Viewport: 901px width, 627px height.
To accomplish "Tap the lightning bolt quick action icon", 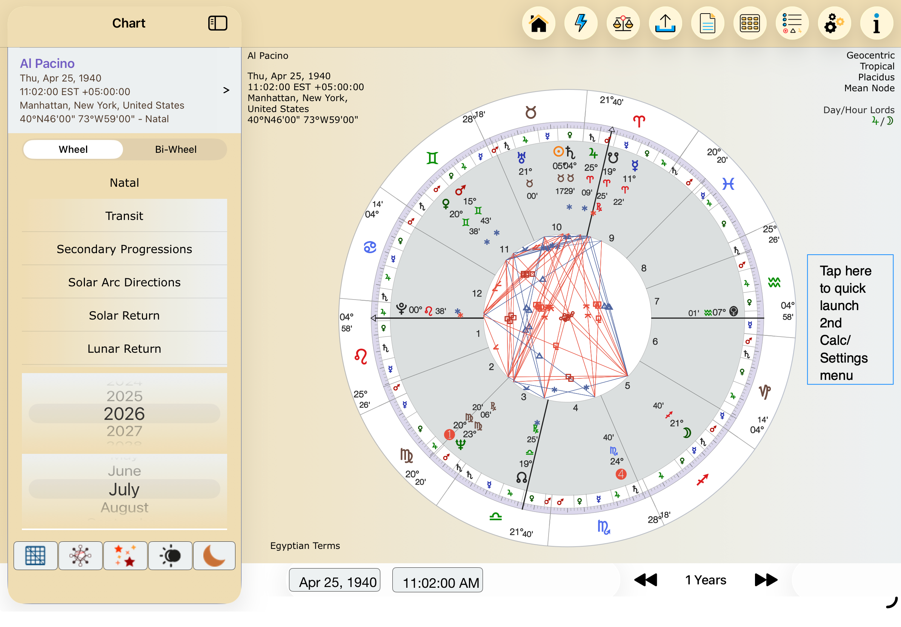I will (581, 23).
